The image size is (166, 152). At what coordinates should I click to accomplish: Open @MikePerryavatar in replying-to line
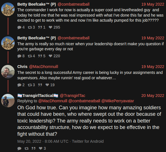118,101
